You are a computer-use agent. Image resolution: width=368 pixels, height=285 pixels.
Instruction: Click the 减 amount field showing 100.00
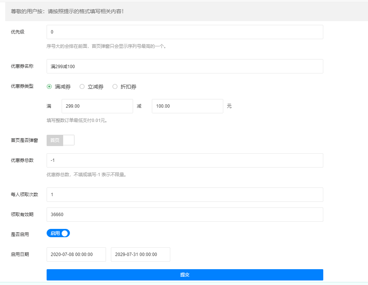pos(187,106)
